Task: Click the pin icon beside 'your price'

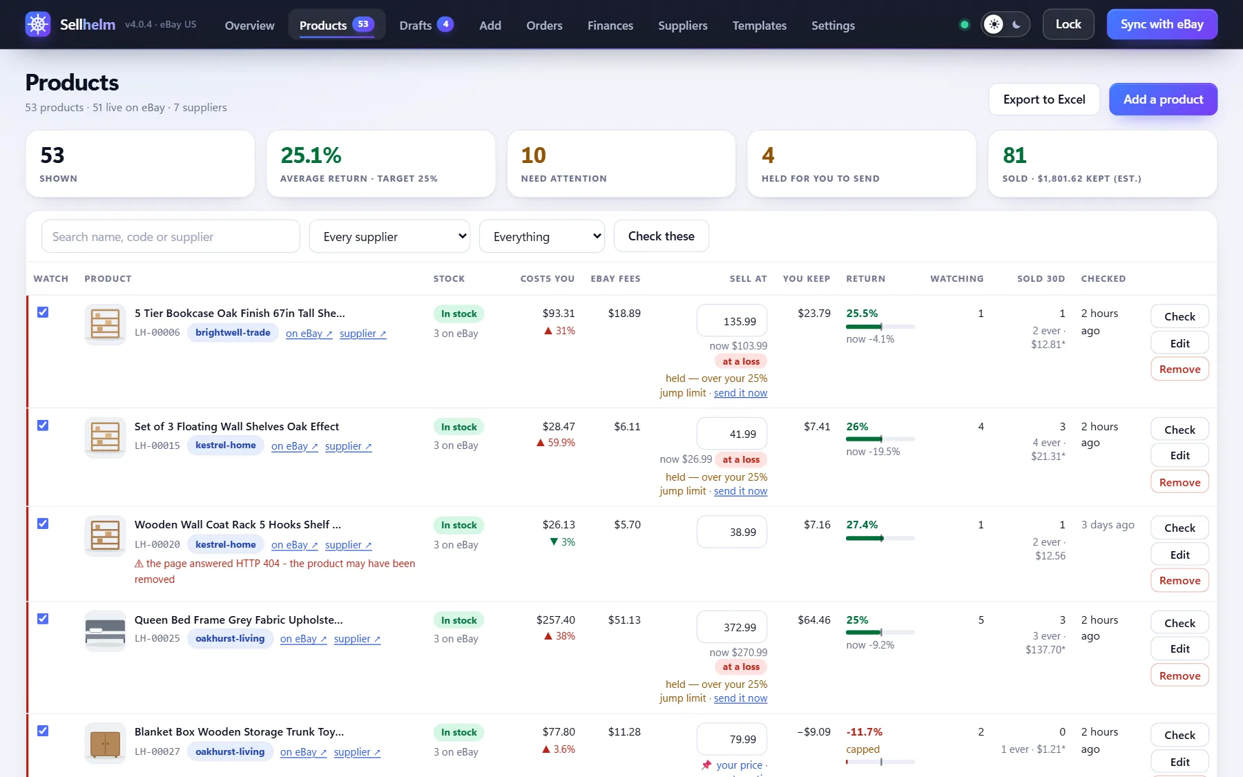Action: (706, 765)
